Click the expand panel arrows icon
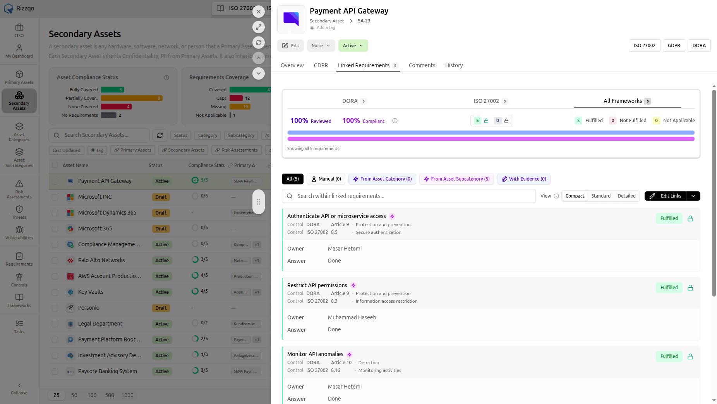Screen dimensions: 717x404 (259, 27)
